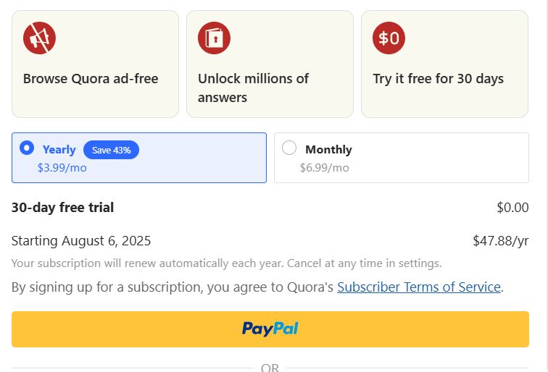Click the $0.00 trial price amount
This screenshot has height=372, width=548.
512,208
